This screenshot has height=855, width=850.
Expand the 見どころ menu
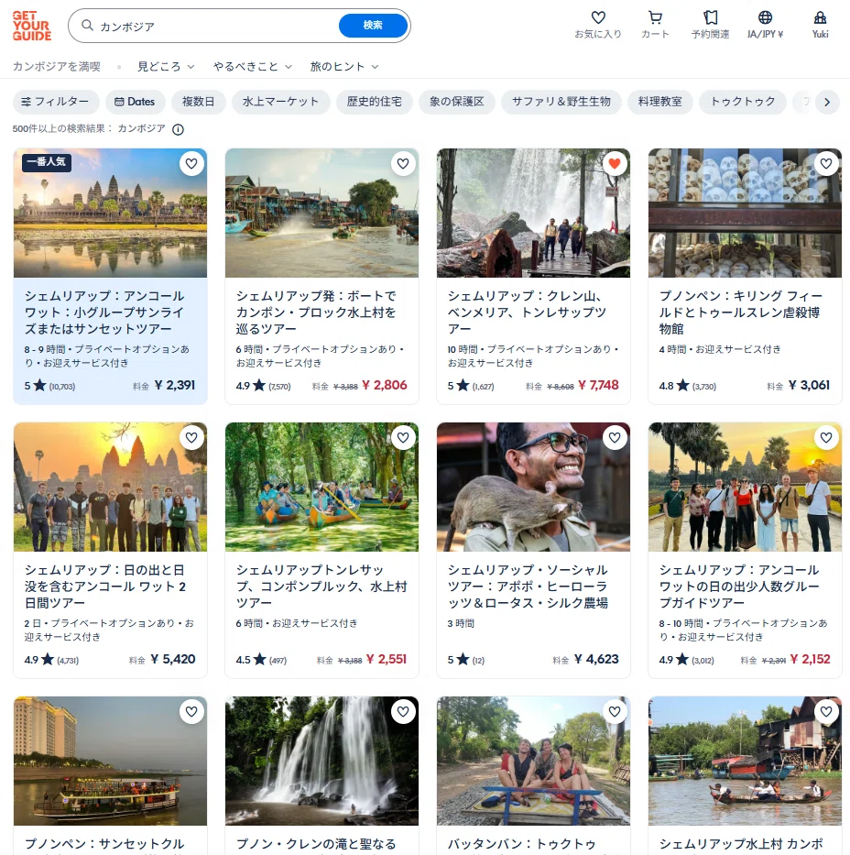[x=166, y=67]
